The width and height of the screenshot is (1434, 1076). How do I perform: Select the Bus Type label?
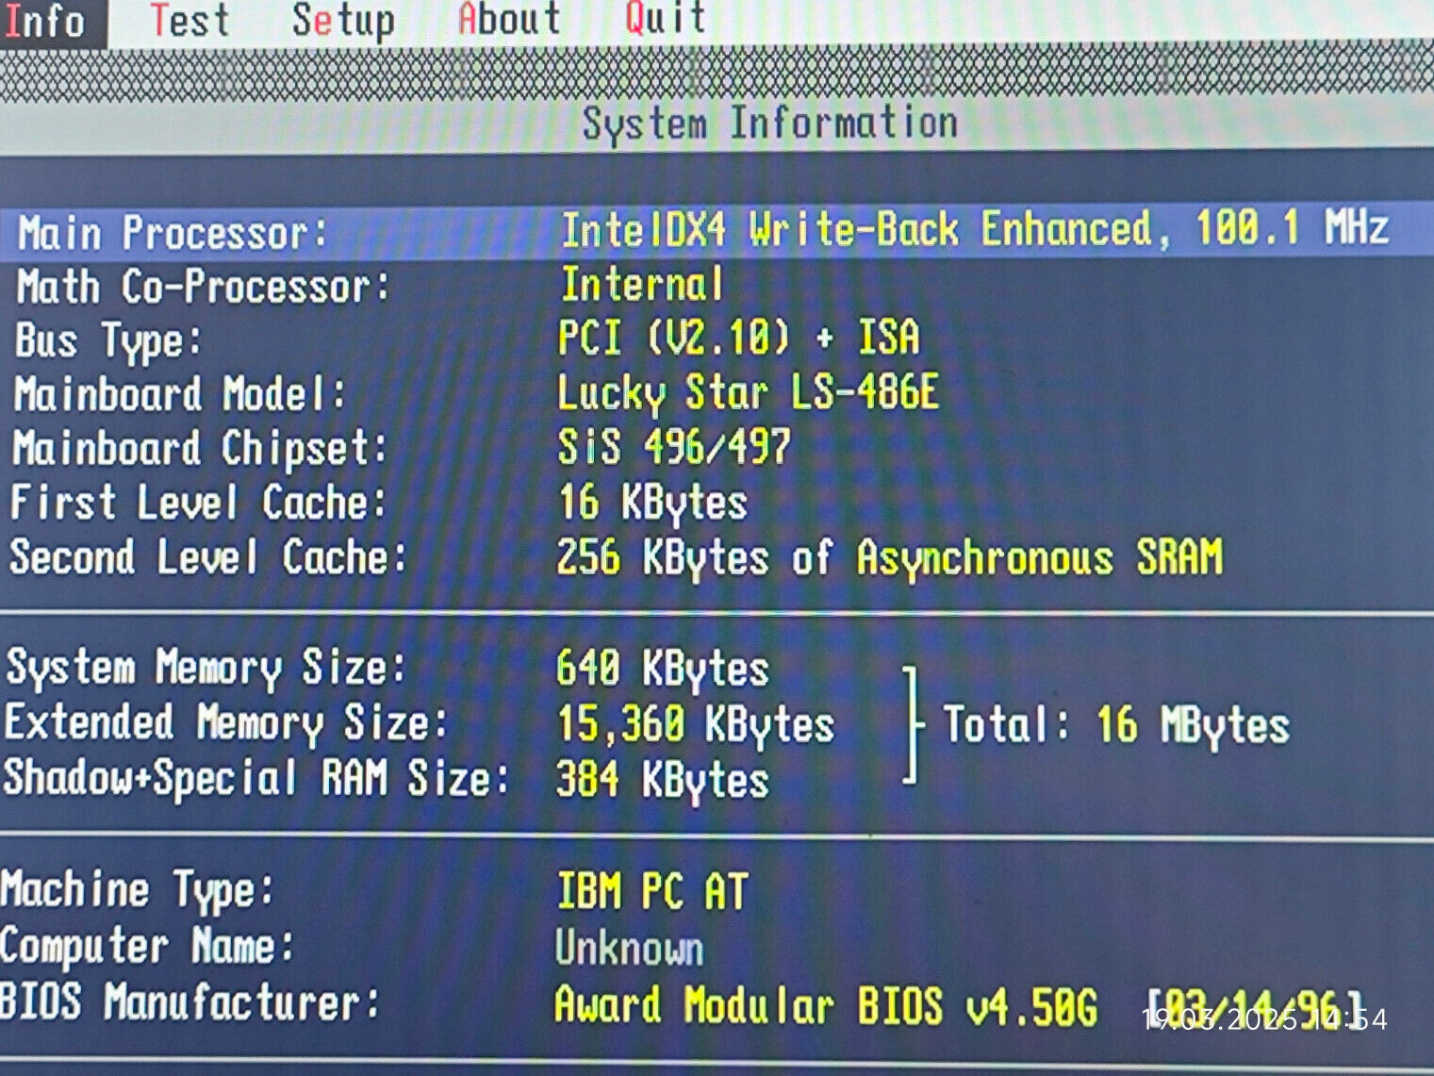tap(108, 342)
